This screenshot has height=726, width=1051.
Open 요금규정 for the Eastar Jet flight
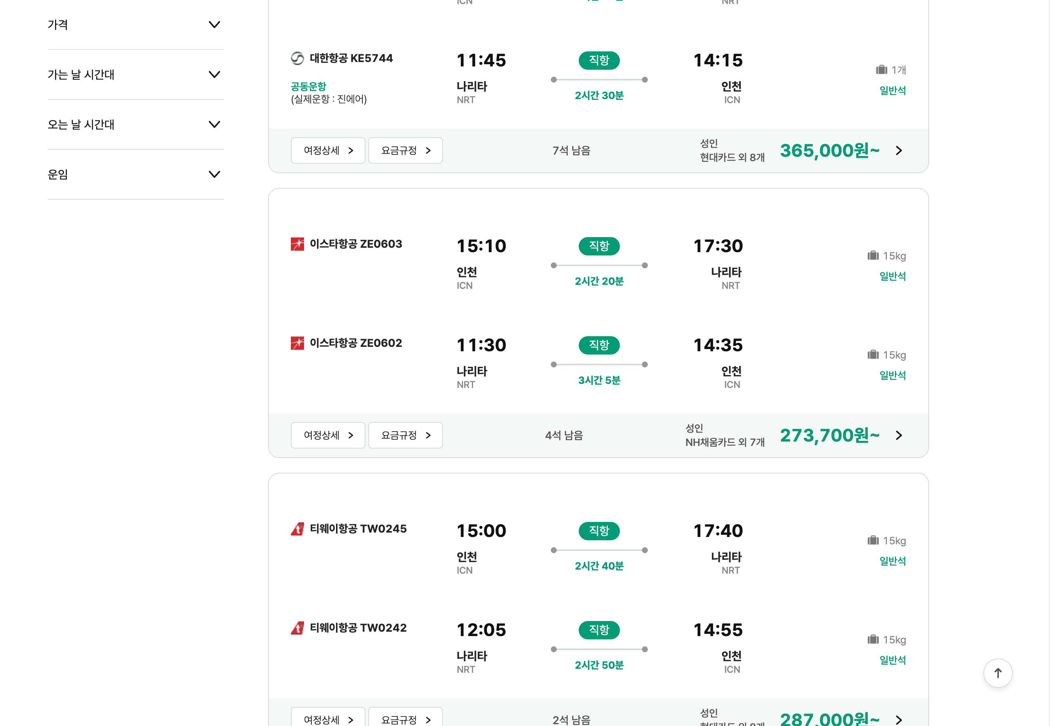(405, 435)
